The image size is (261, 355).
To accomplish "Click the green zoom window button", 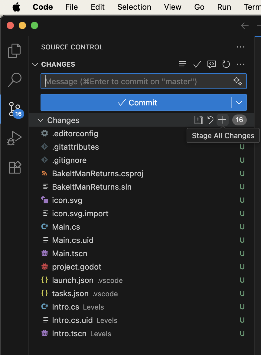I will coord(34,25).
